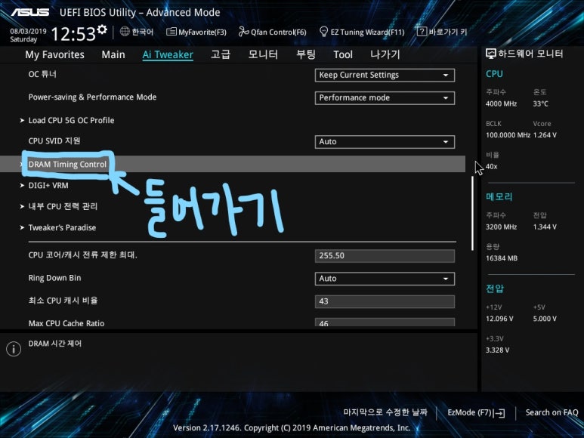Open Ring Down Bin Auto dropdown
Screen dimensions: 584x438
click(x=385, y=279)
